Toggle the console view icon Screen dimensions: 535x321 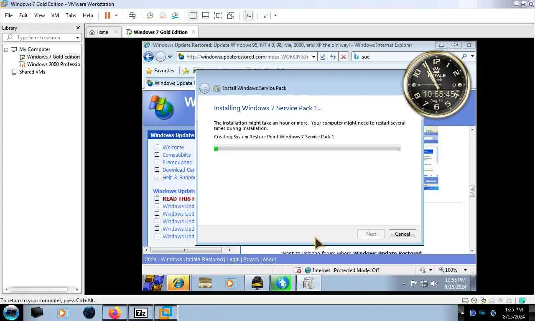pyautogui.click(x=248, y=15)
